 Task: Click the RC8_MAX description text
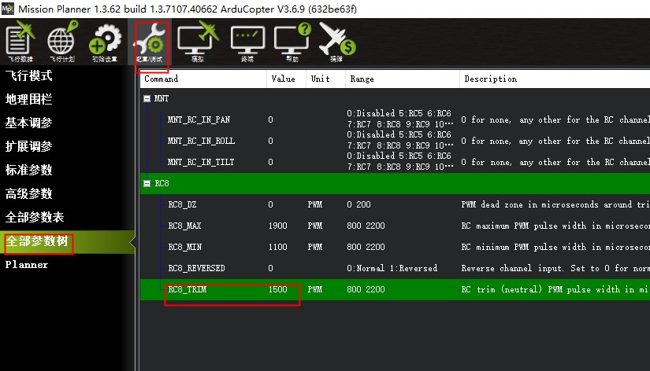coord(555,226)
